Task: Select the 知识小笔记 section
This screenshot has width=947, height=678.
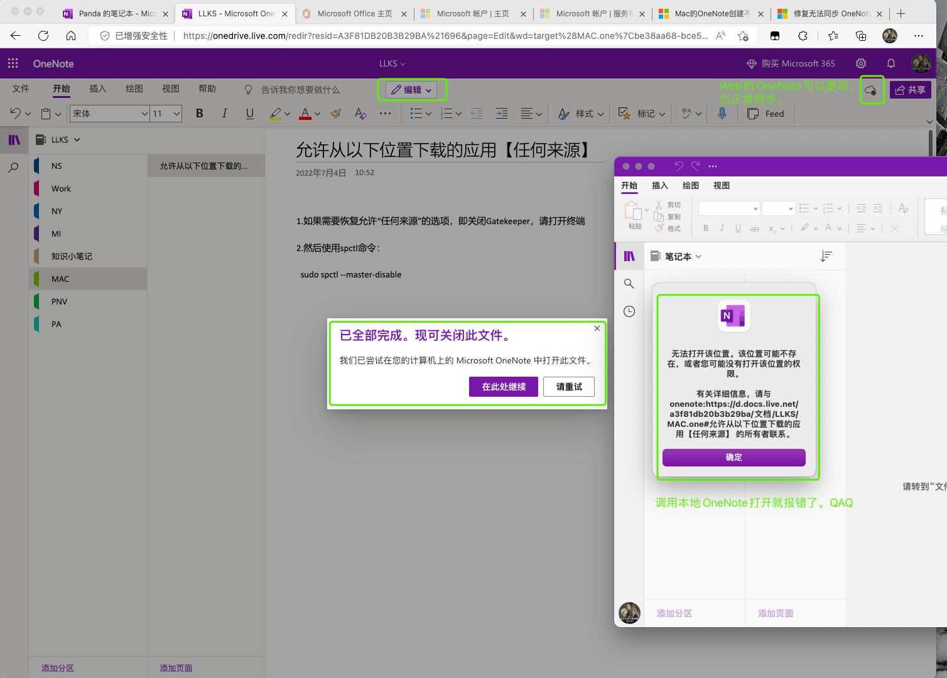Action: pyautogui.click(x=88, y=256)
